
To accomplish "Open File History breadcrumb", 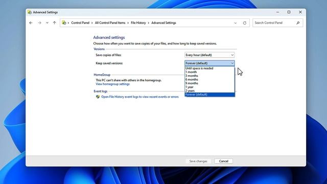I will coord(138,22).
